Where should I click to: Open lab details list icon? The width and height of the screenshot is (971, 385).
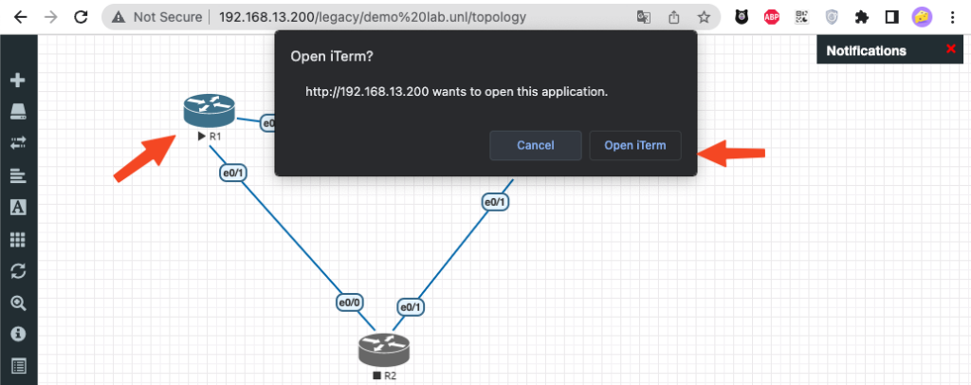tap(19, 366)
